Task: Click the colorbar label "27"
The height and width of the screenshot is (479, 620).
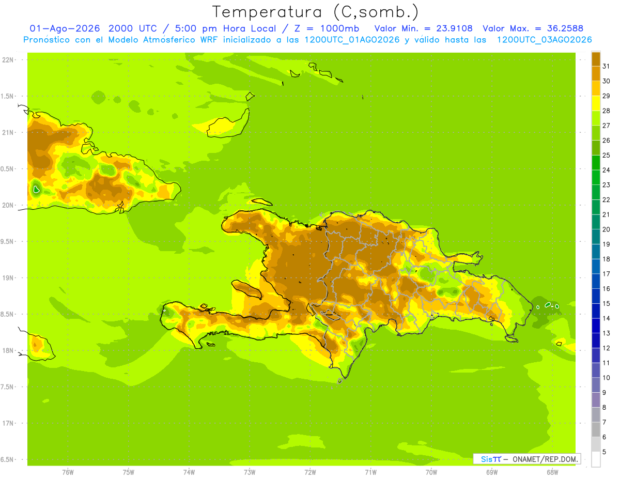Action: [x=607, y=126]
